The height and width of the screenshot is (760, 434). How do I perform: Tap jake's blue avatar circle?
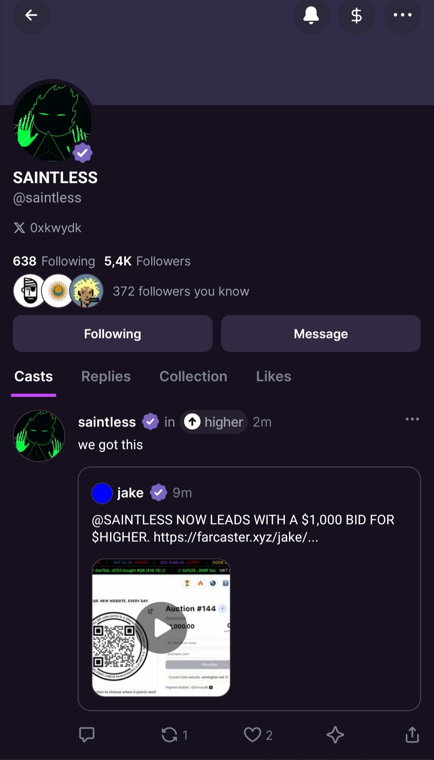pos(102,493)
